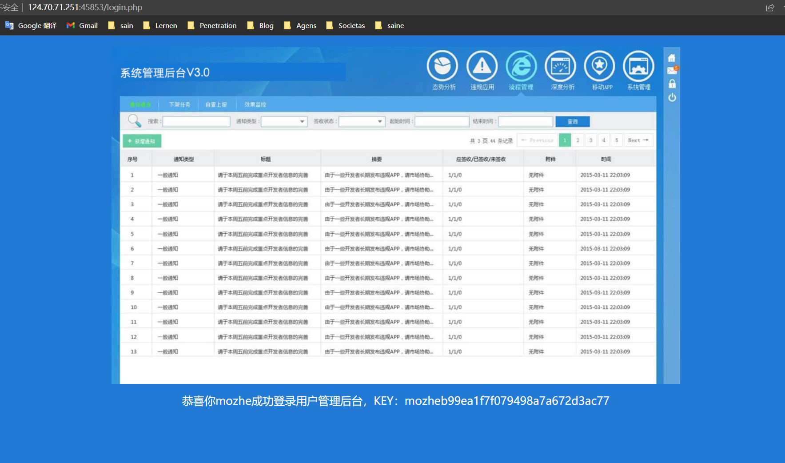Open Google 翻译 bookmark
This screenshot has height=463, width=785.
tap(31, 25)
